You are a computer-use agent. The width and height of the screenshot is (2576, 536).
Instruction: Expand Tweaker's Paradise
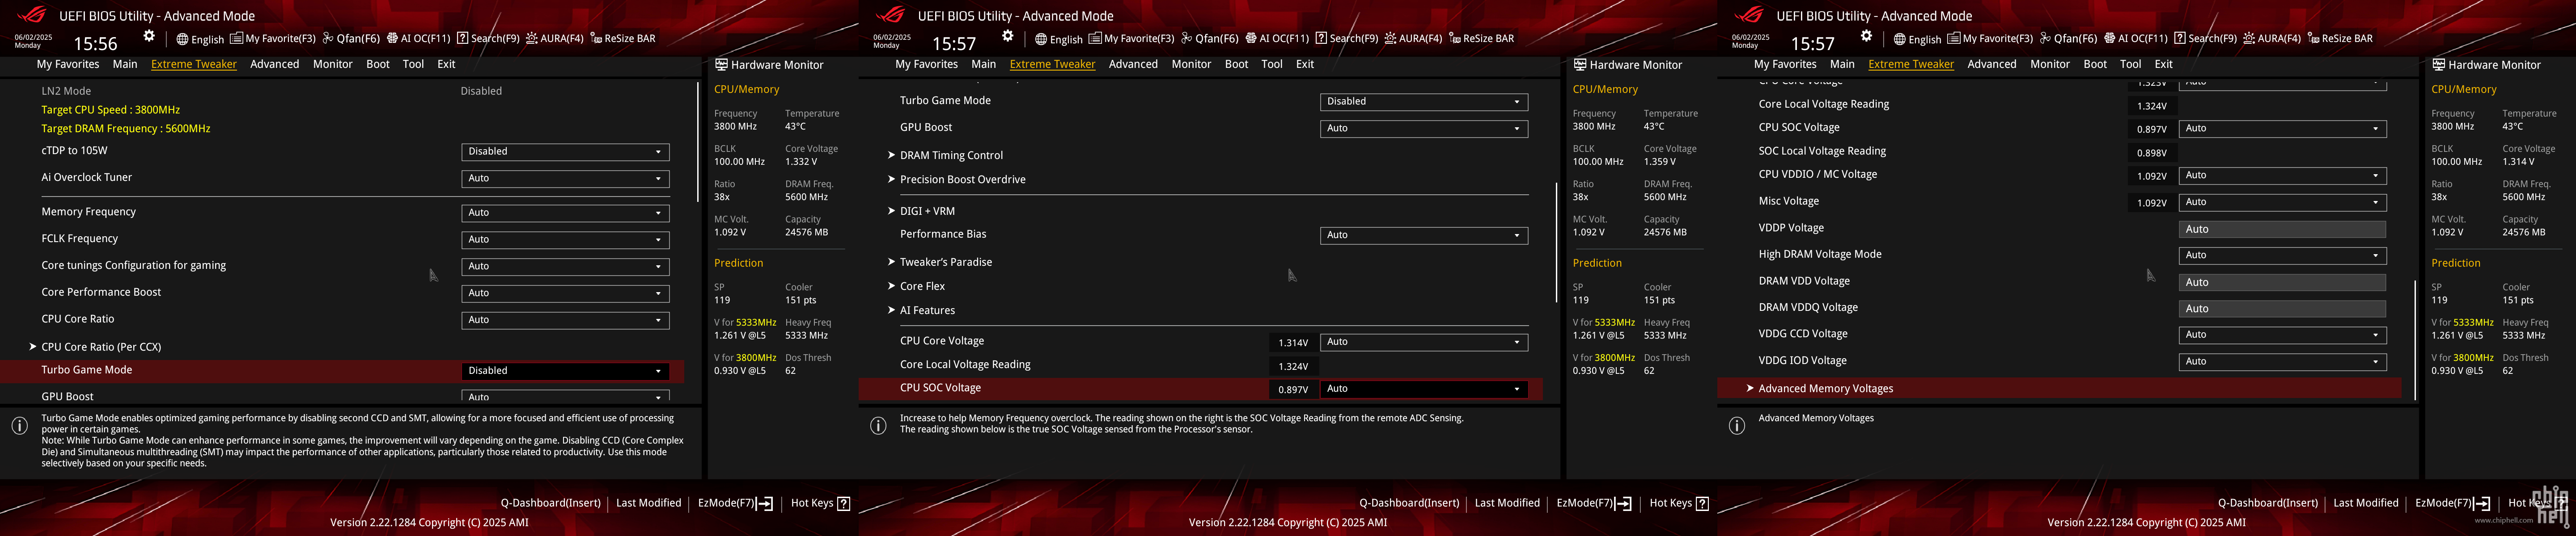(946, 263)
